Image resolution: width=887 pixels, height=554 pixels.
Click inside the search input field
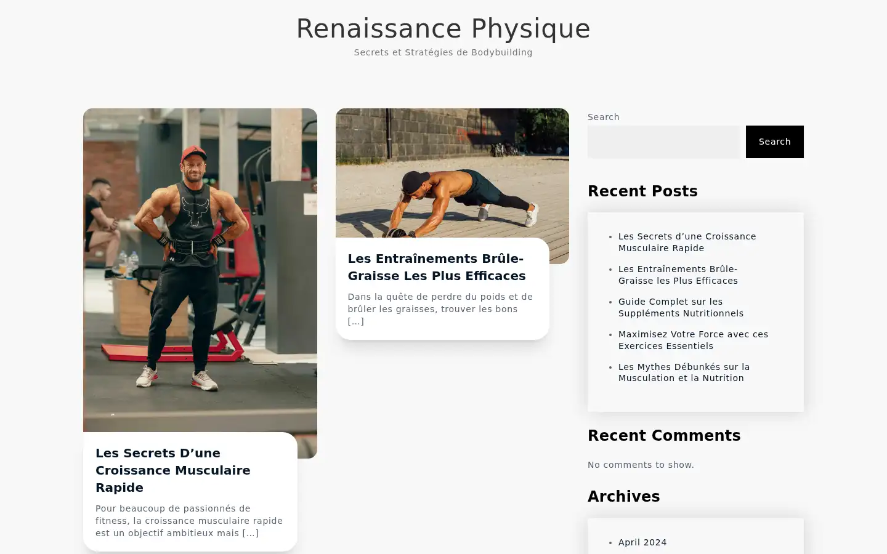click(663, 142)
